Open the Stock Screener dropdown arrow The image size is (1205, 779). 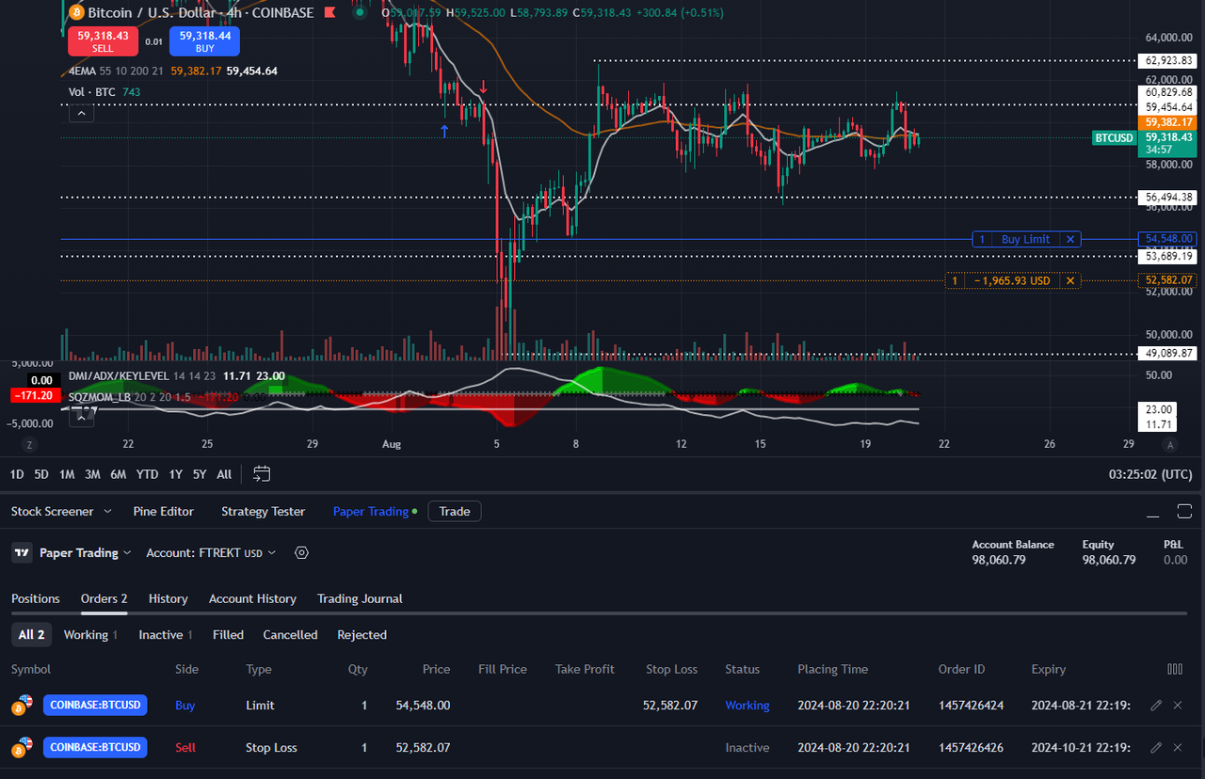point(107,512)
